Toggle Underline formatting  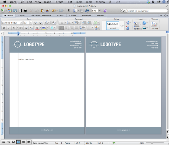[14, 28]
